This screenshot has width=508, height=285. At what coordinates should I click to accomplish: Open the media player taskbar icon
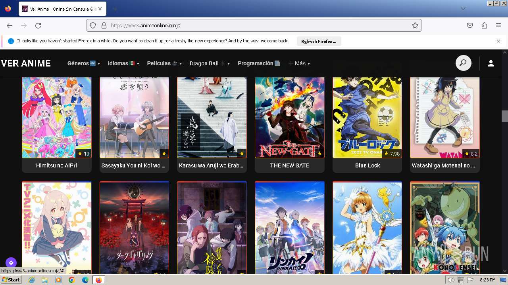point(58,280)
